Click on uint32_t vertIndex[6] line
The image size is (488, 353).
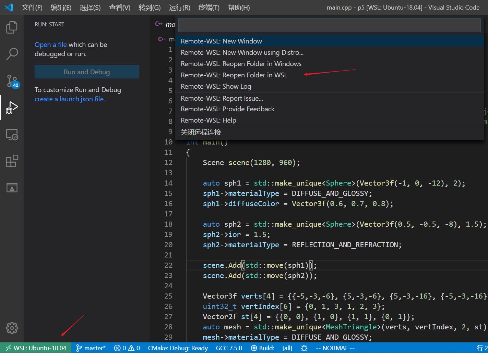pos(294,306)
